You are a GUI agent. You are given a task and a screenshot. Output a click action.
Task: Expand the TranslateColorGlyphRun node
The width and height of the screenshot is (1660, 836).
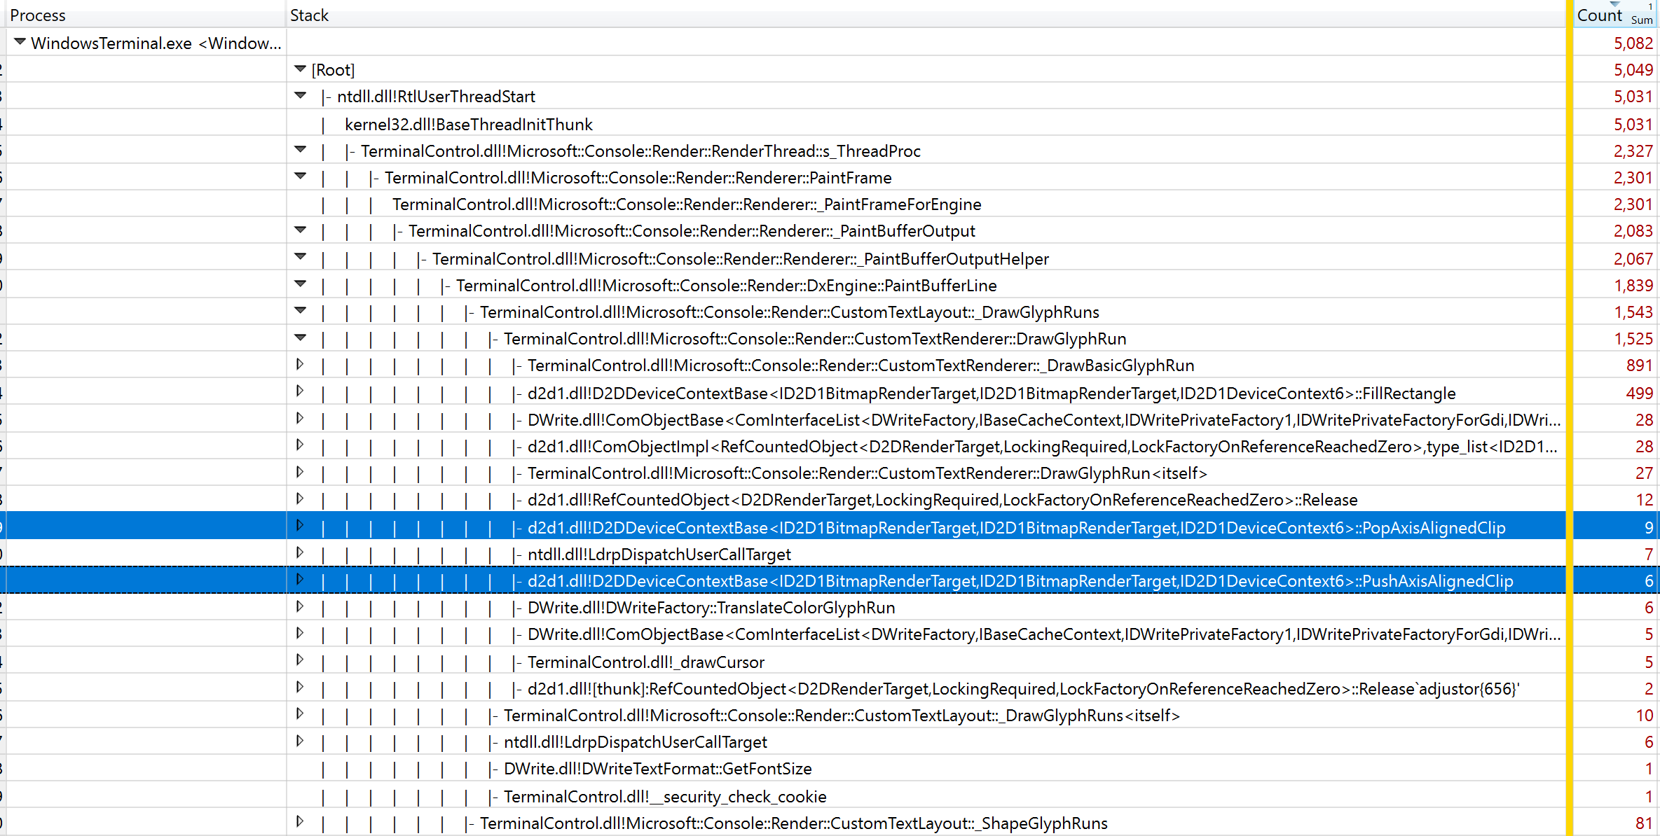[x=300, y=606]
